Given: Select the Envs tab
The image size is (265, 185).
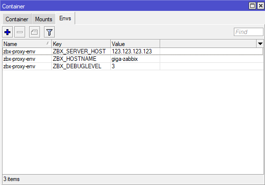Looking at the screenshot, I should tap(65, 18).
